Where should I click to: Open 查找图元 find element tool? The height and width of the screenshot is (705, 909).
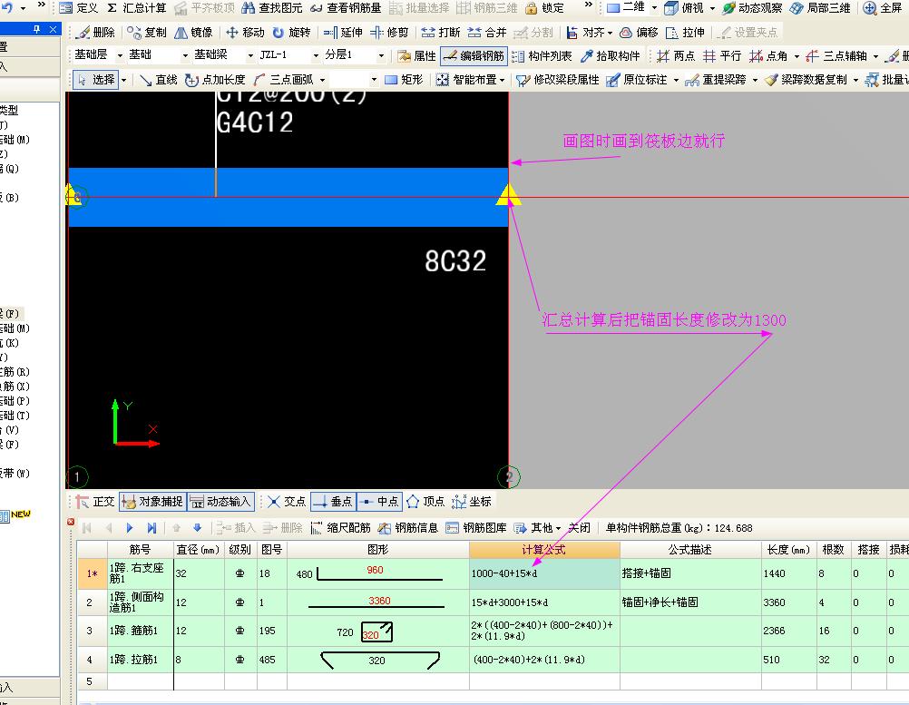click(x=271, y=7)
